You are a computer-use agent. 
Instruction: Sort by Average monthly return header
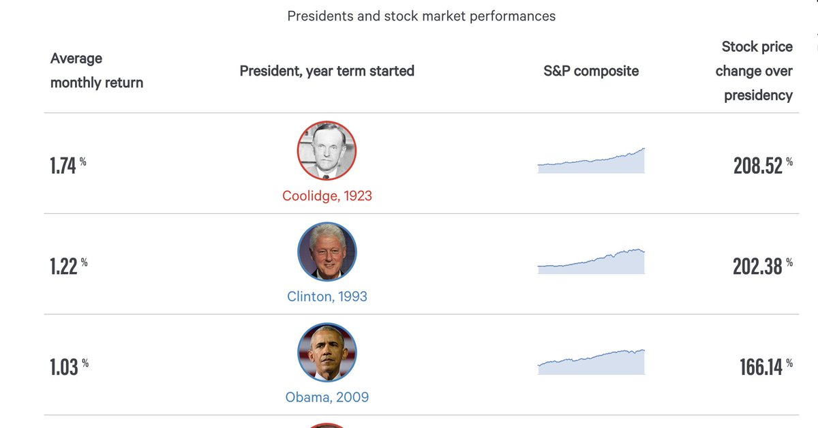click(x=97, y=71)
